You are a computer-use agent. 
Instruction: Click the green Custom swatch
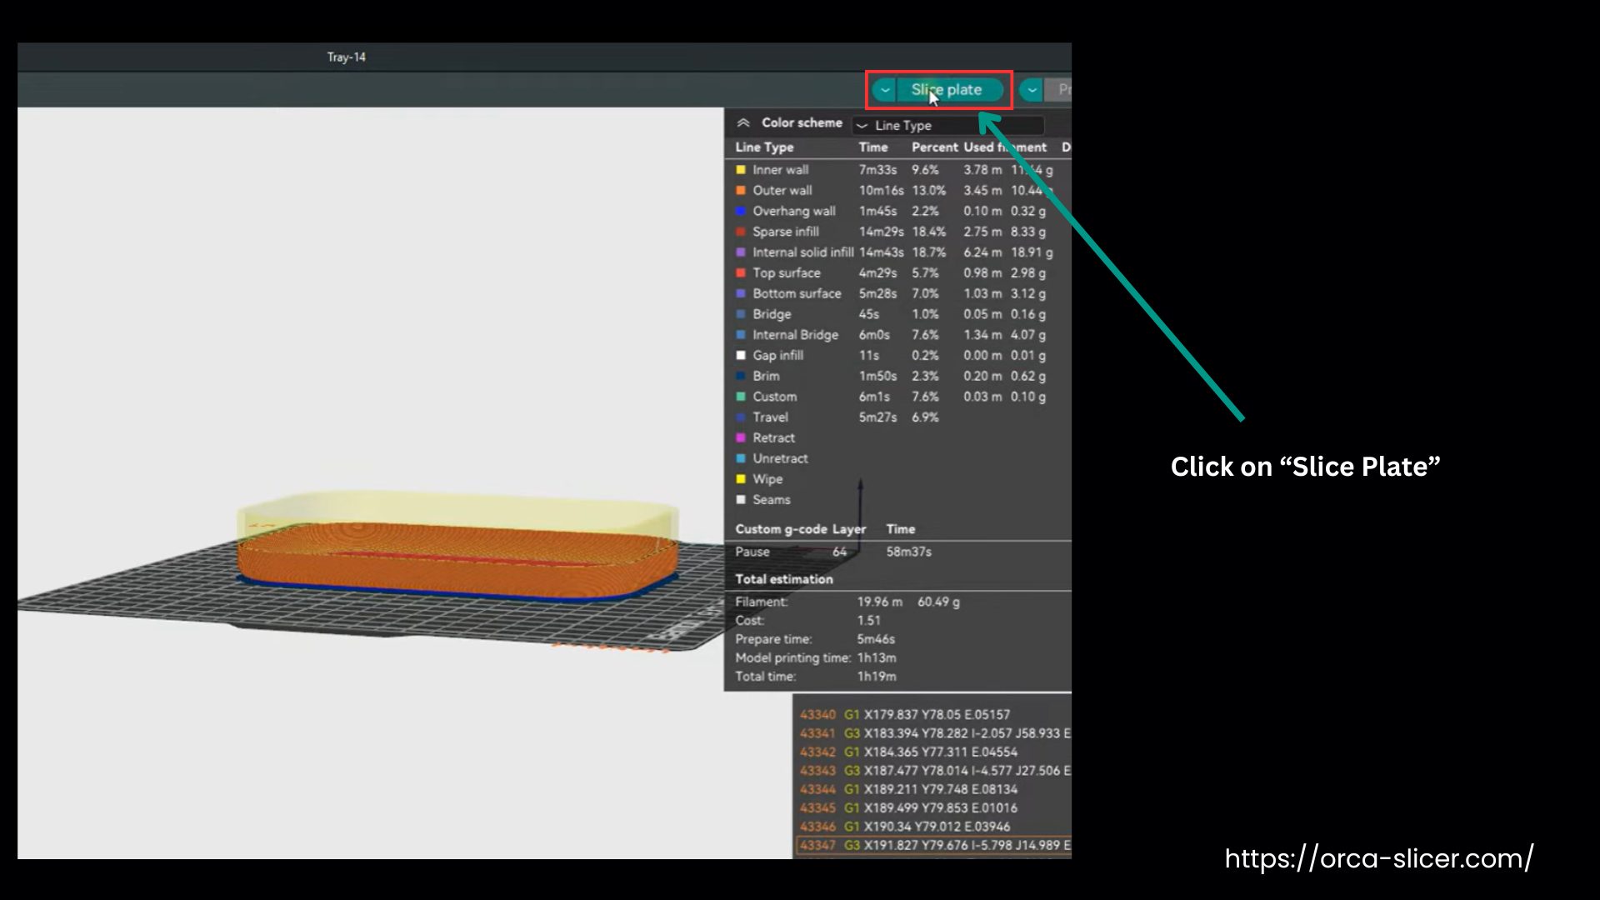[x=741, y=397]
